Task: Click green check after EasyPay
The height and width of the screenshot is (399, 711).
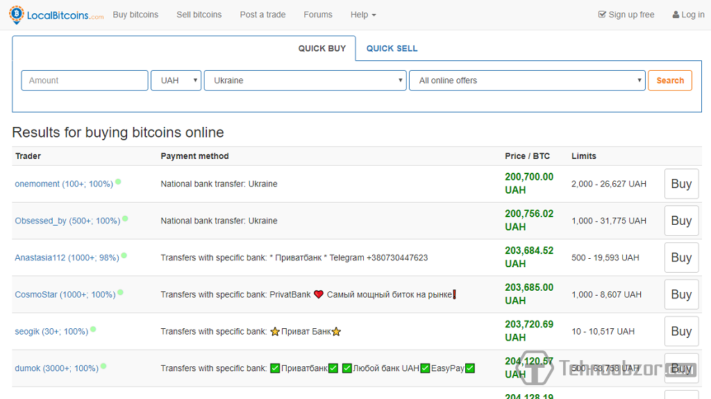Action: [470, 368]
